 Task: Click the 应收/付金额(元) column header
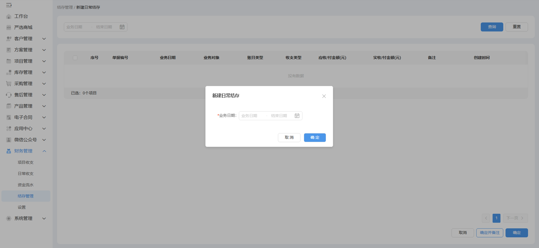[332, 58]
